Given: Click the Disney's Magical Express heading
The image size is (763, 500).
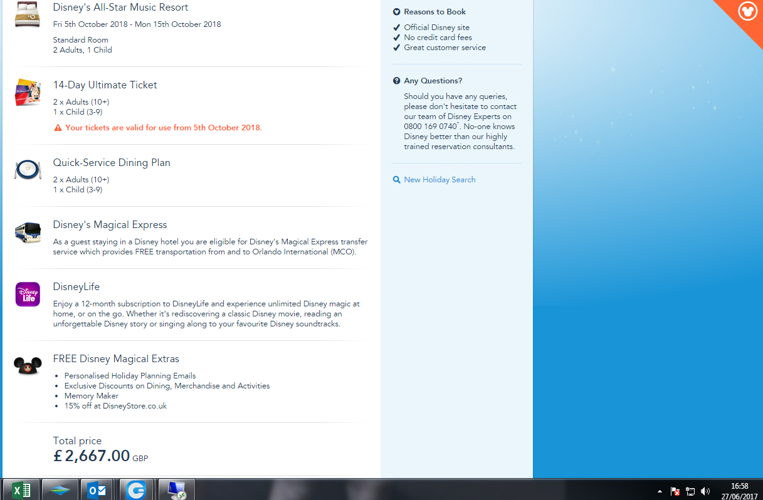Looking at the screenshot, I should coord(110,225).
